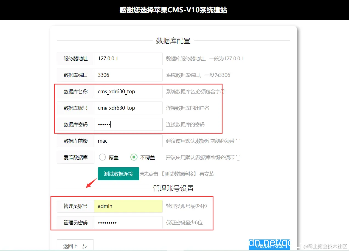Click the prefix hint beside the mac_ field
349x251 pixels.
(x=203, y=141)
